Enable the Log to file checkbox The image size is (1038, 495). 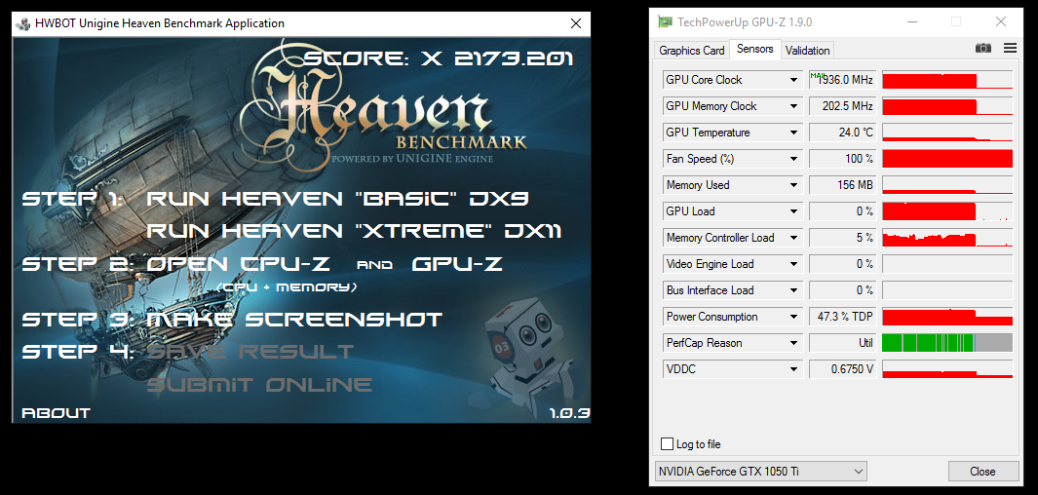pyautogui.click(x=668, y=444)
